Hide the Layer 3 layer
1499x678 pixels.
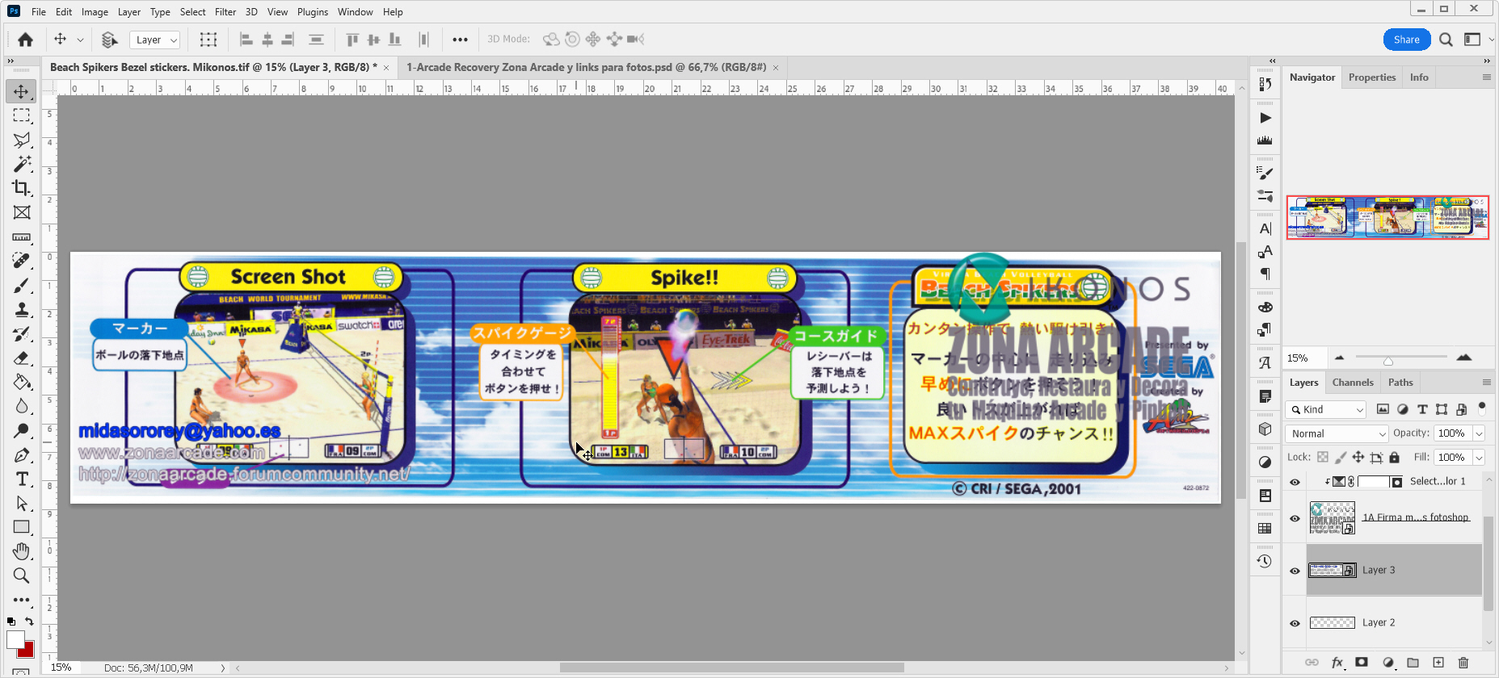[1295, 571]
